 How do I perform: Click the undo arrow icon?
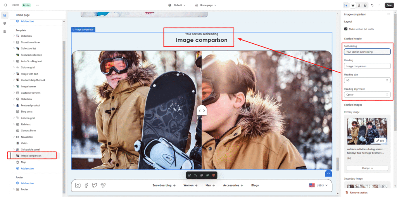tap(372, 5)
